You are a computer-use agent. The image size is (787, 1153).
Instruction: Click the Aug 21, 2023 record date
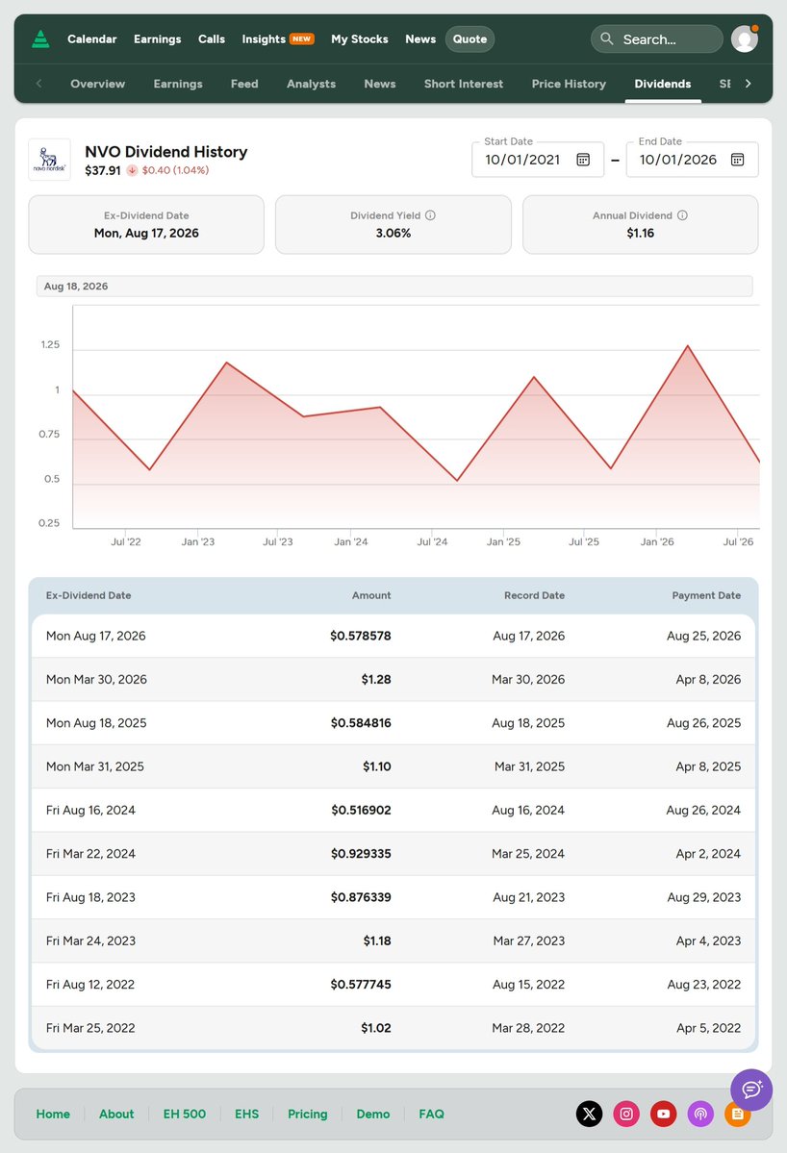coord(529,897)
